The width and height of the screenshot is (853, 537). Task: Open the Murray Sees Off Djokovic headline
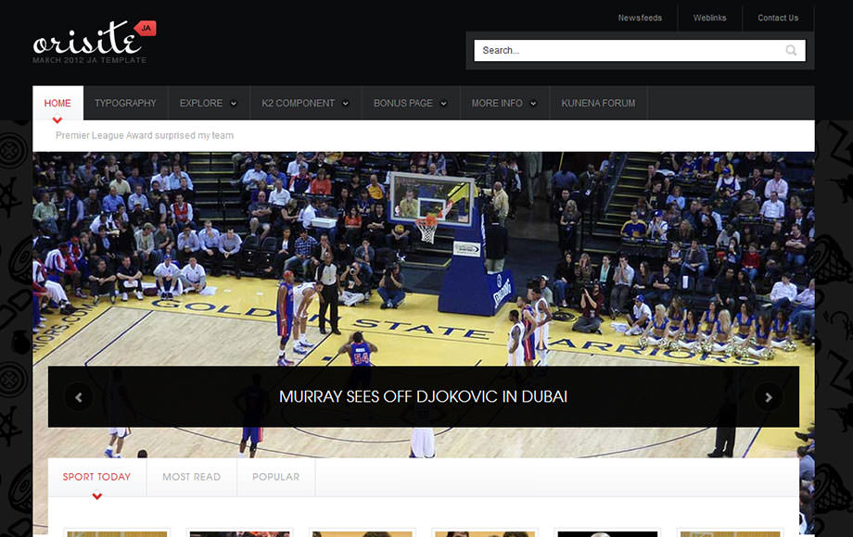tap(423, 397)
